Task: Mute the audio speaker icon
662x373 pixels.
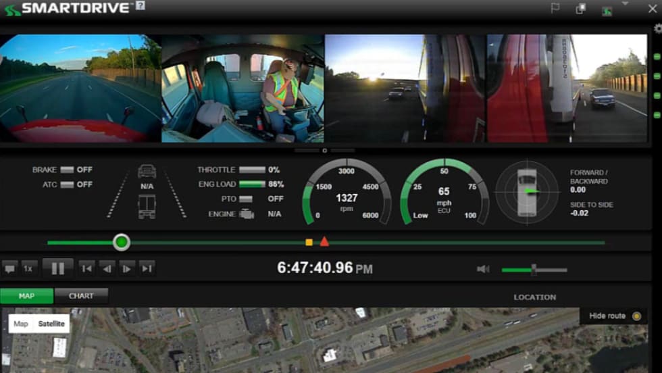Action: click(483, 269)
